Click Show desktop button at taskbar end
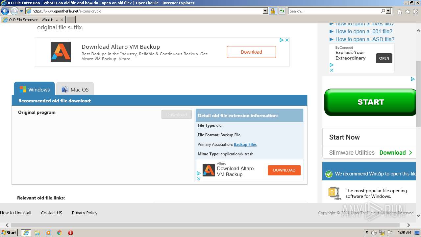Viewport: 421px width, 237px height. click(418, 233)
